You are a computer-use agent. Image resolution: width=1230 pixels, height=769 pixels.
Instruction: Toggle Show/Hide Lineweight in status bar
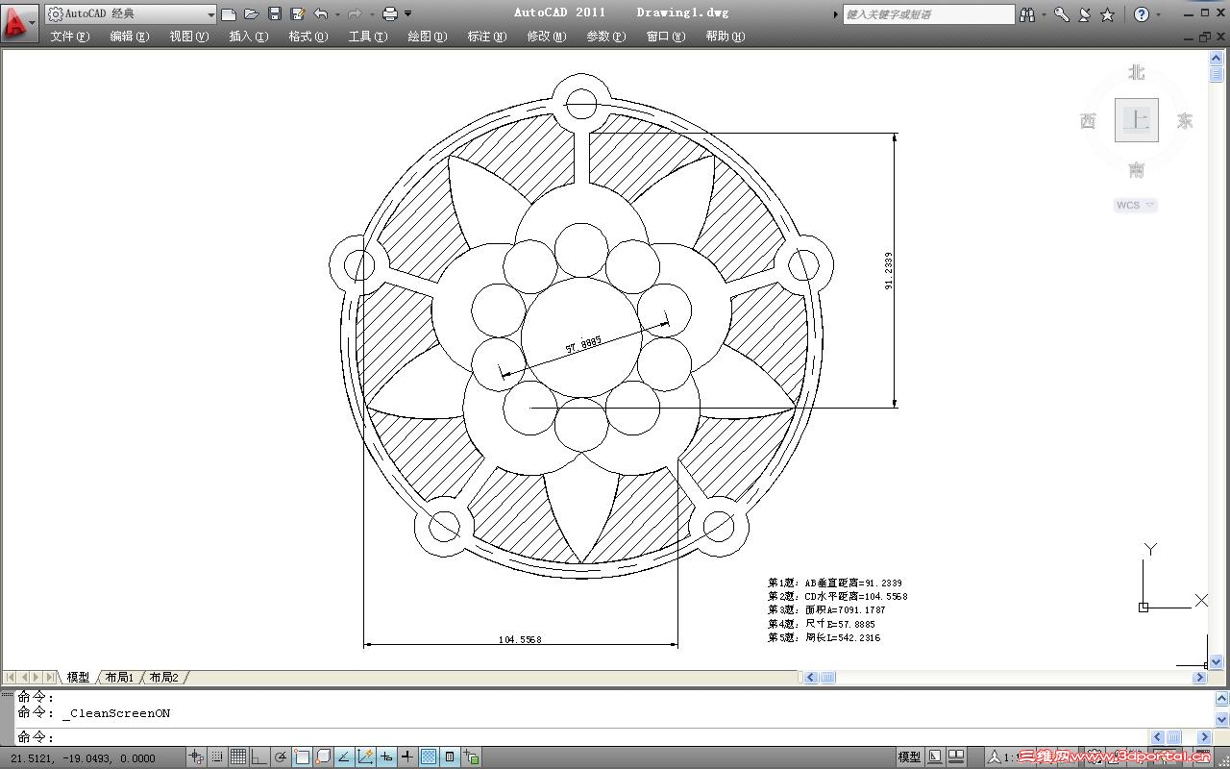407,757
